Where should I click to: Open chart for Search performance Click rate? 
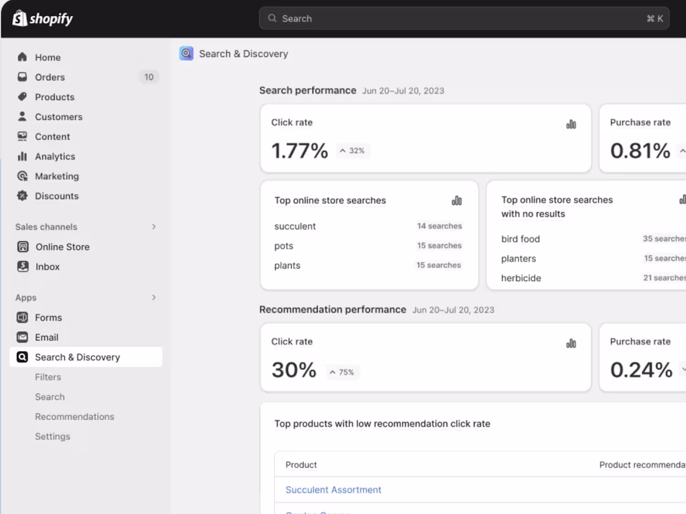click(571, 124)
